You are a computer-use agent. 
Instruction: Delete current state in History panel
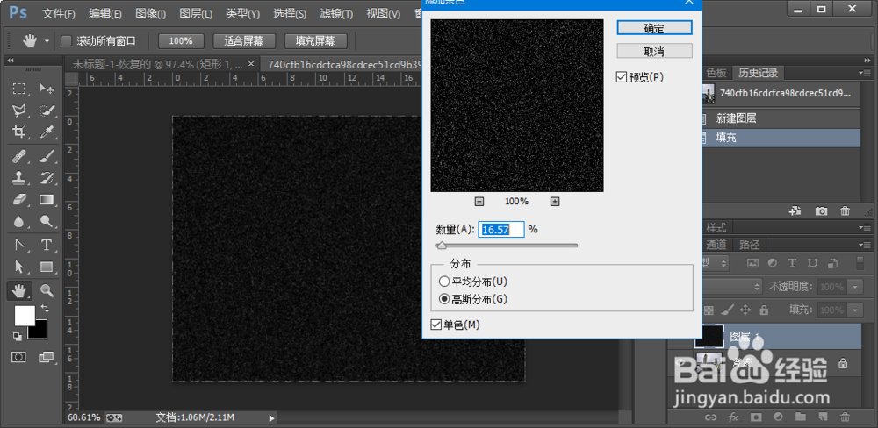coord(845,210)
